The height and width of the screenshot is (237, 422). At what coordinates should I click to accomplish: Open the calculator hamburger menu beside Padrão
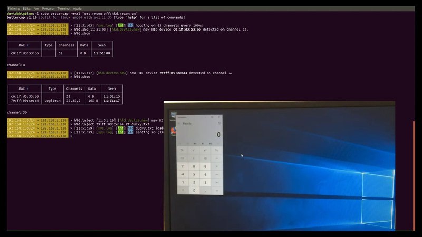[179, 123]
